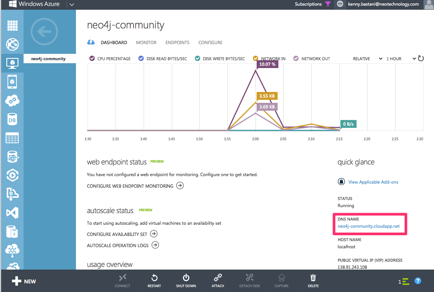Open Service Bus icon in sidebar
The image size is (434, 292).
click(x=12, y=194)
